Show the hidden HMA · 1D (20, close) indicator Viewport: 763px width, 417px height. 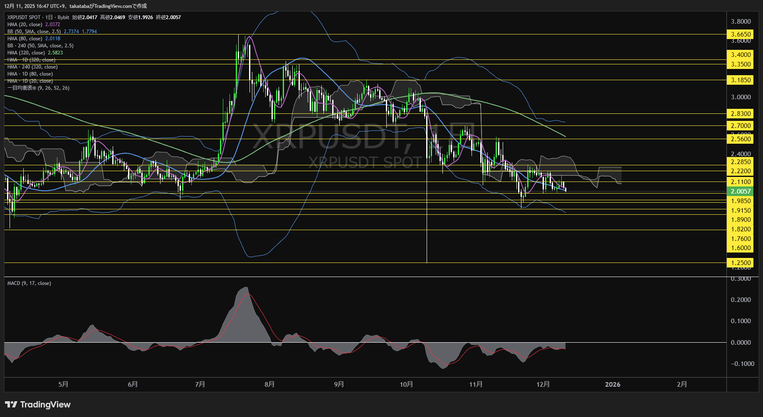tap(29, 81)
